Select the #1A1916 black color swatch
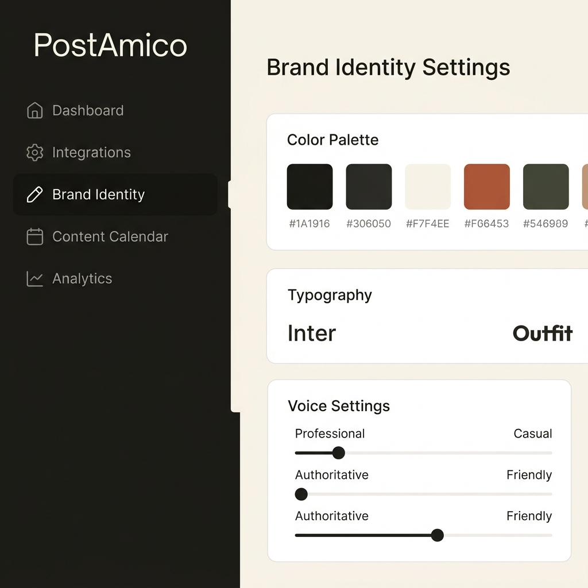The width and height of the screenshot is (588, 588). pos(310,187)
